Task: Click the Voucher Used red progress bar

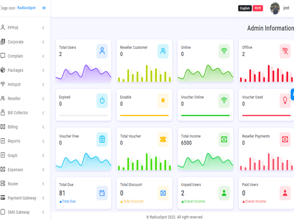Action: click(x=266, y=115)
